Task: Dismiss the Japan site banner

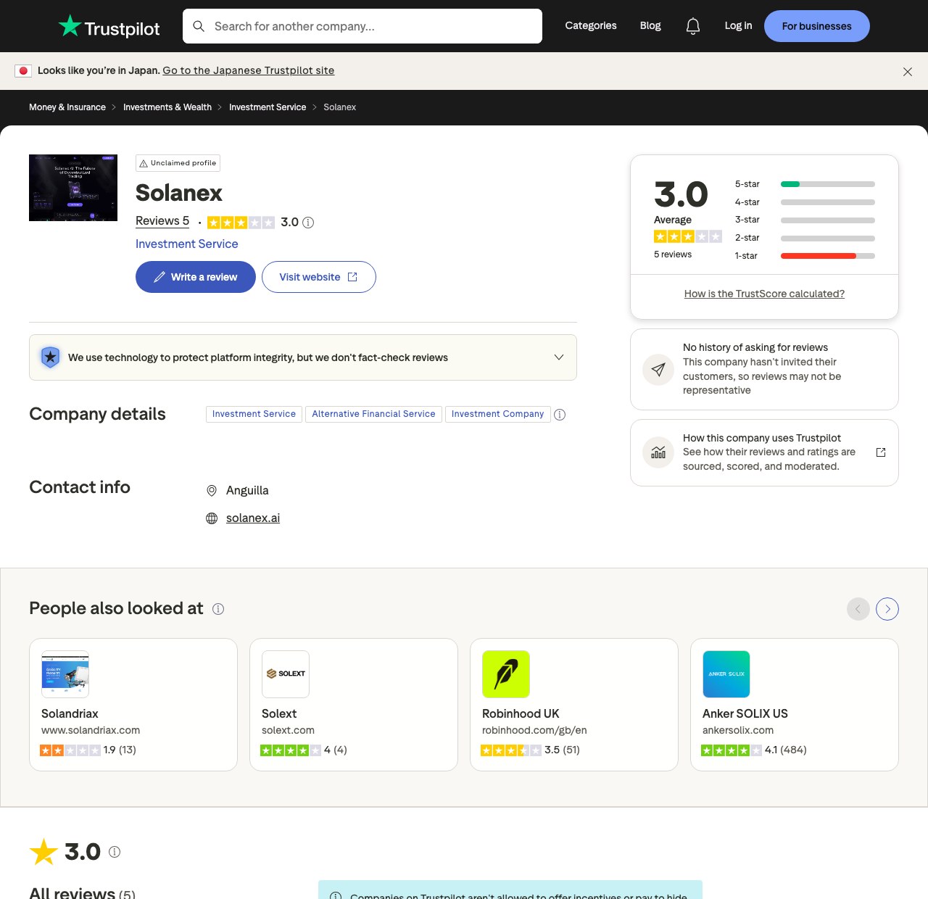Action: [908, 72]
